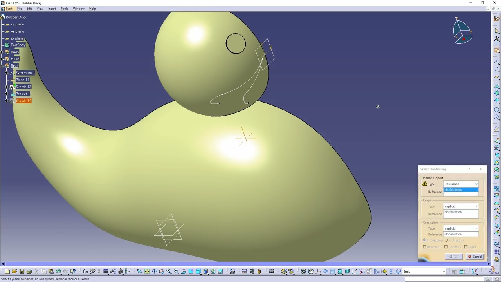Click the Measure Between ruler icon
Image resolution: width=501 pixels, height=282 pixels.
(244, 271)
